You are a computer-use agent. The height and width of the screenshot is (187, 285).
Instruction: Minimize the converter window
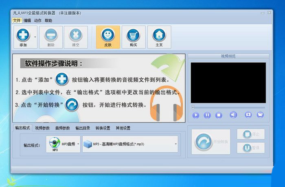coord(263,13)
